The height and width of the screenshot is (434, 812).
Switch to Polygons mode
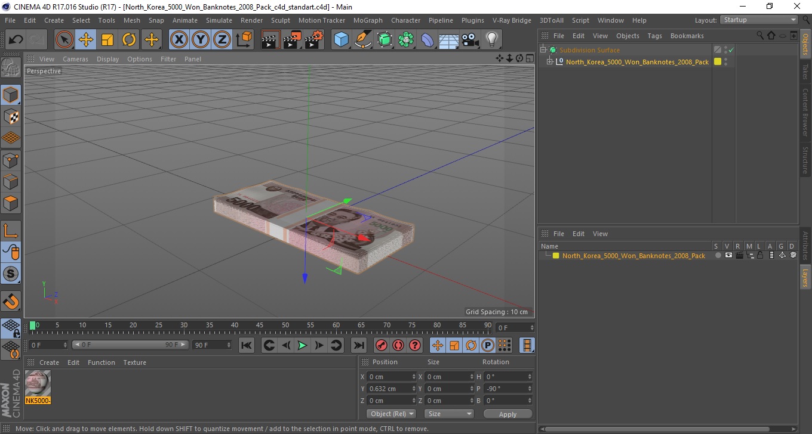(x=11, y=203)
